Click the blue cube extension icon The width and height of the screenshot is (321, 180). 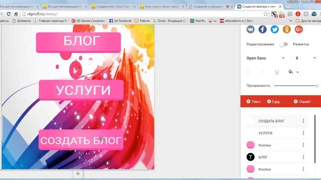pyautogui.click(x=314, y=14)
